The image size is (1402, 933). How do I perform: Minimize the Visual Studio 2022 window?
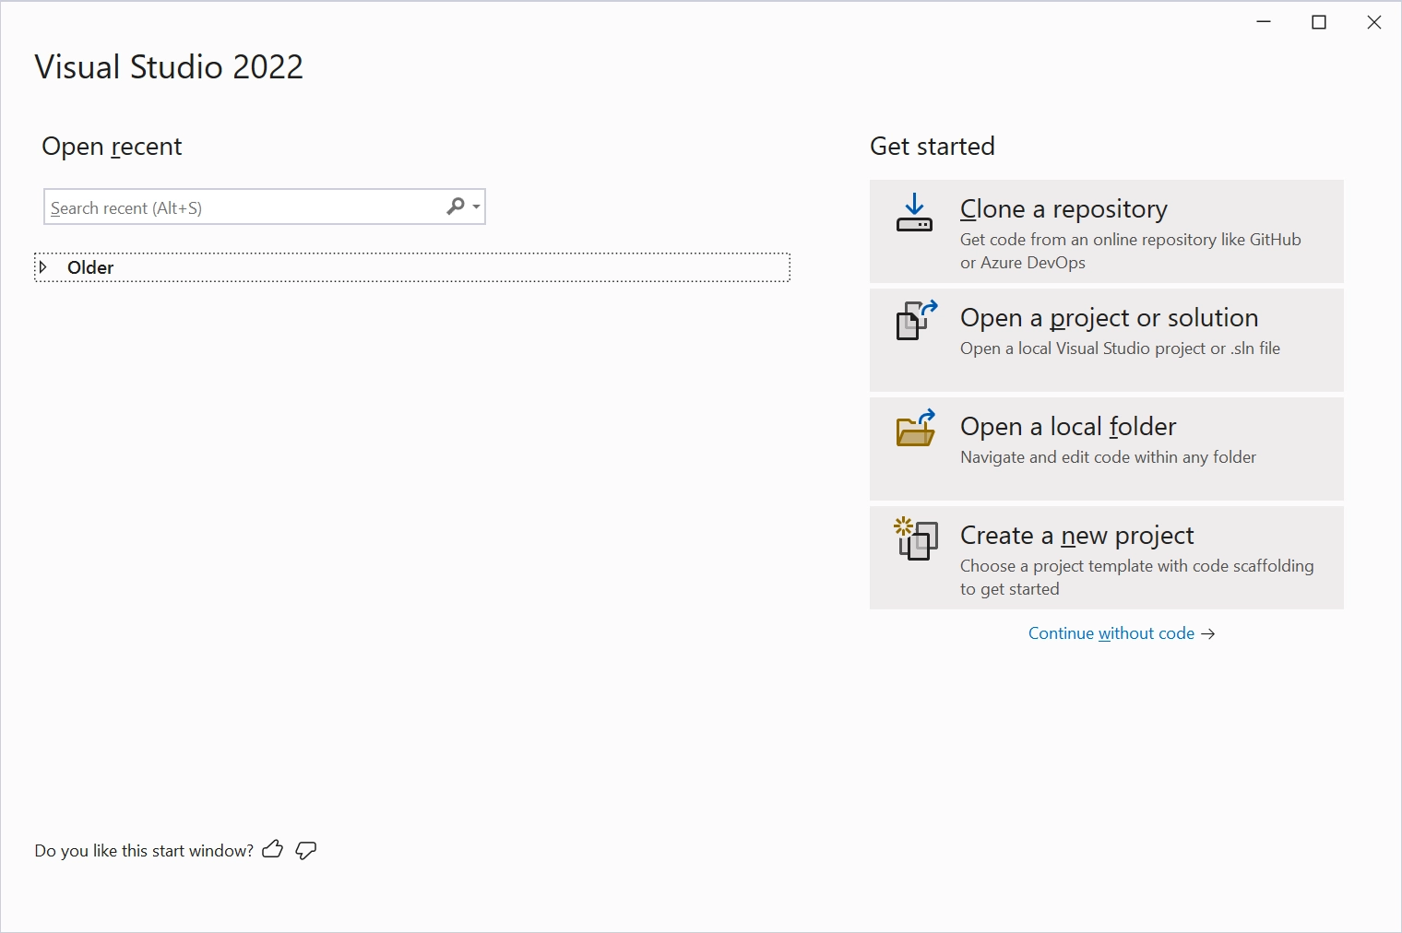click(x=1264, y=22)
